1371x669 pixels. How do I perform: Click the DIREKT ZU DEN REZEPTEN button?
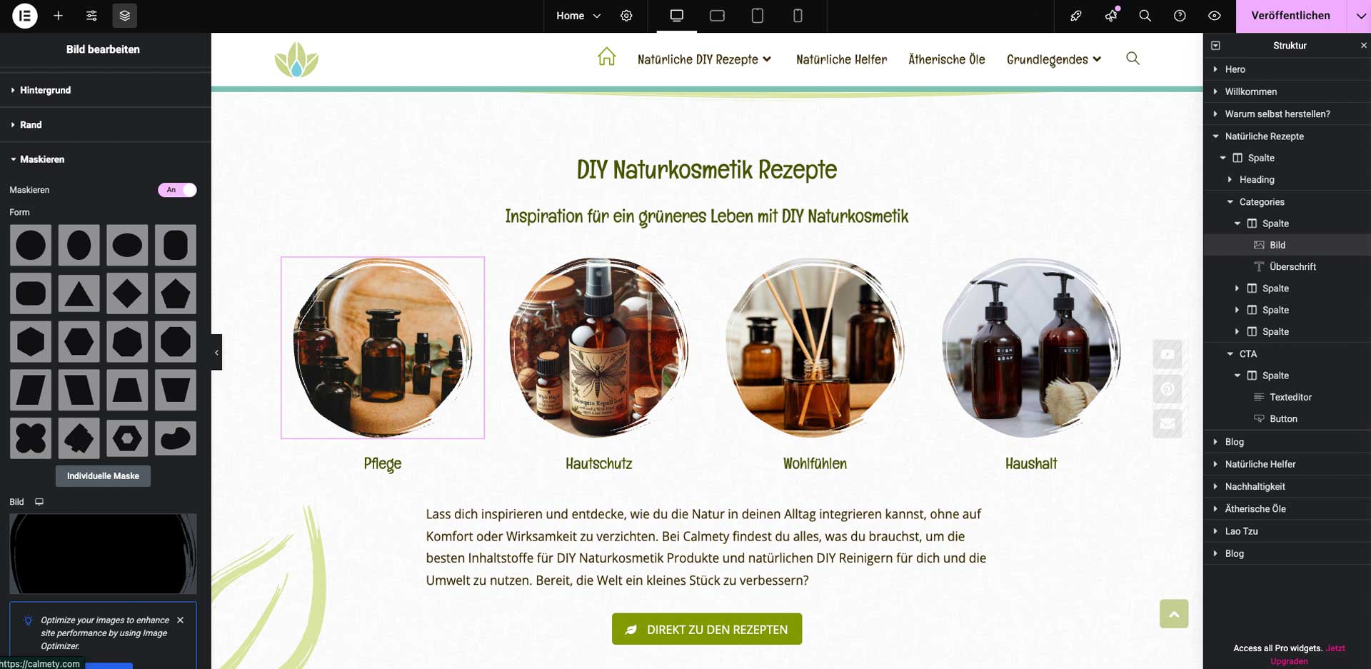coord(706,629)
